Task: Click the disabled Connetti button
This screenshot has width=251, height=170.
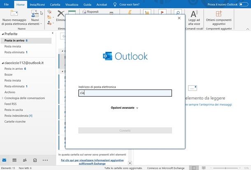Action: [125, 131]
